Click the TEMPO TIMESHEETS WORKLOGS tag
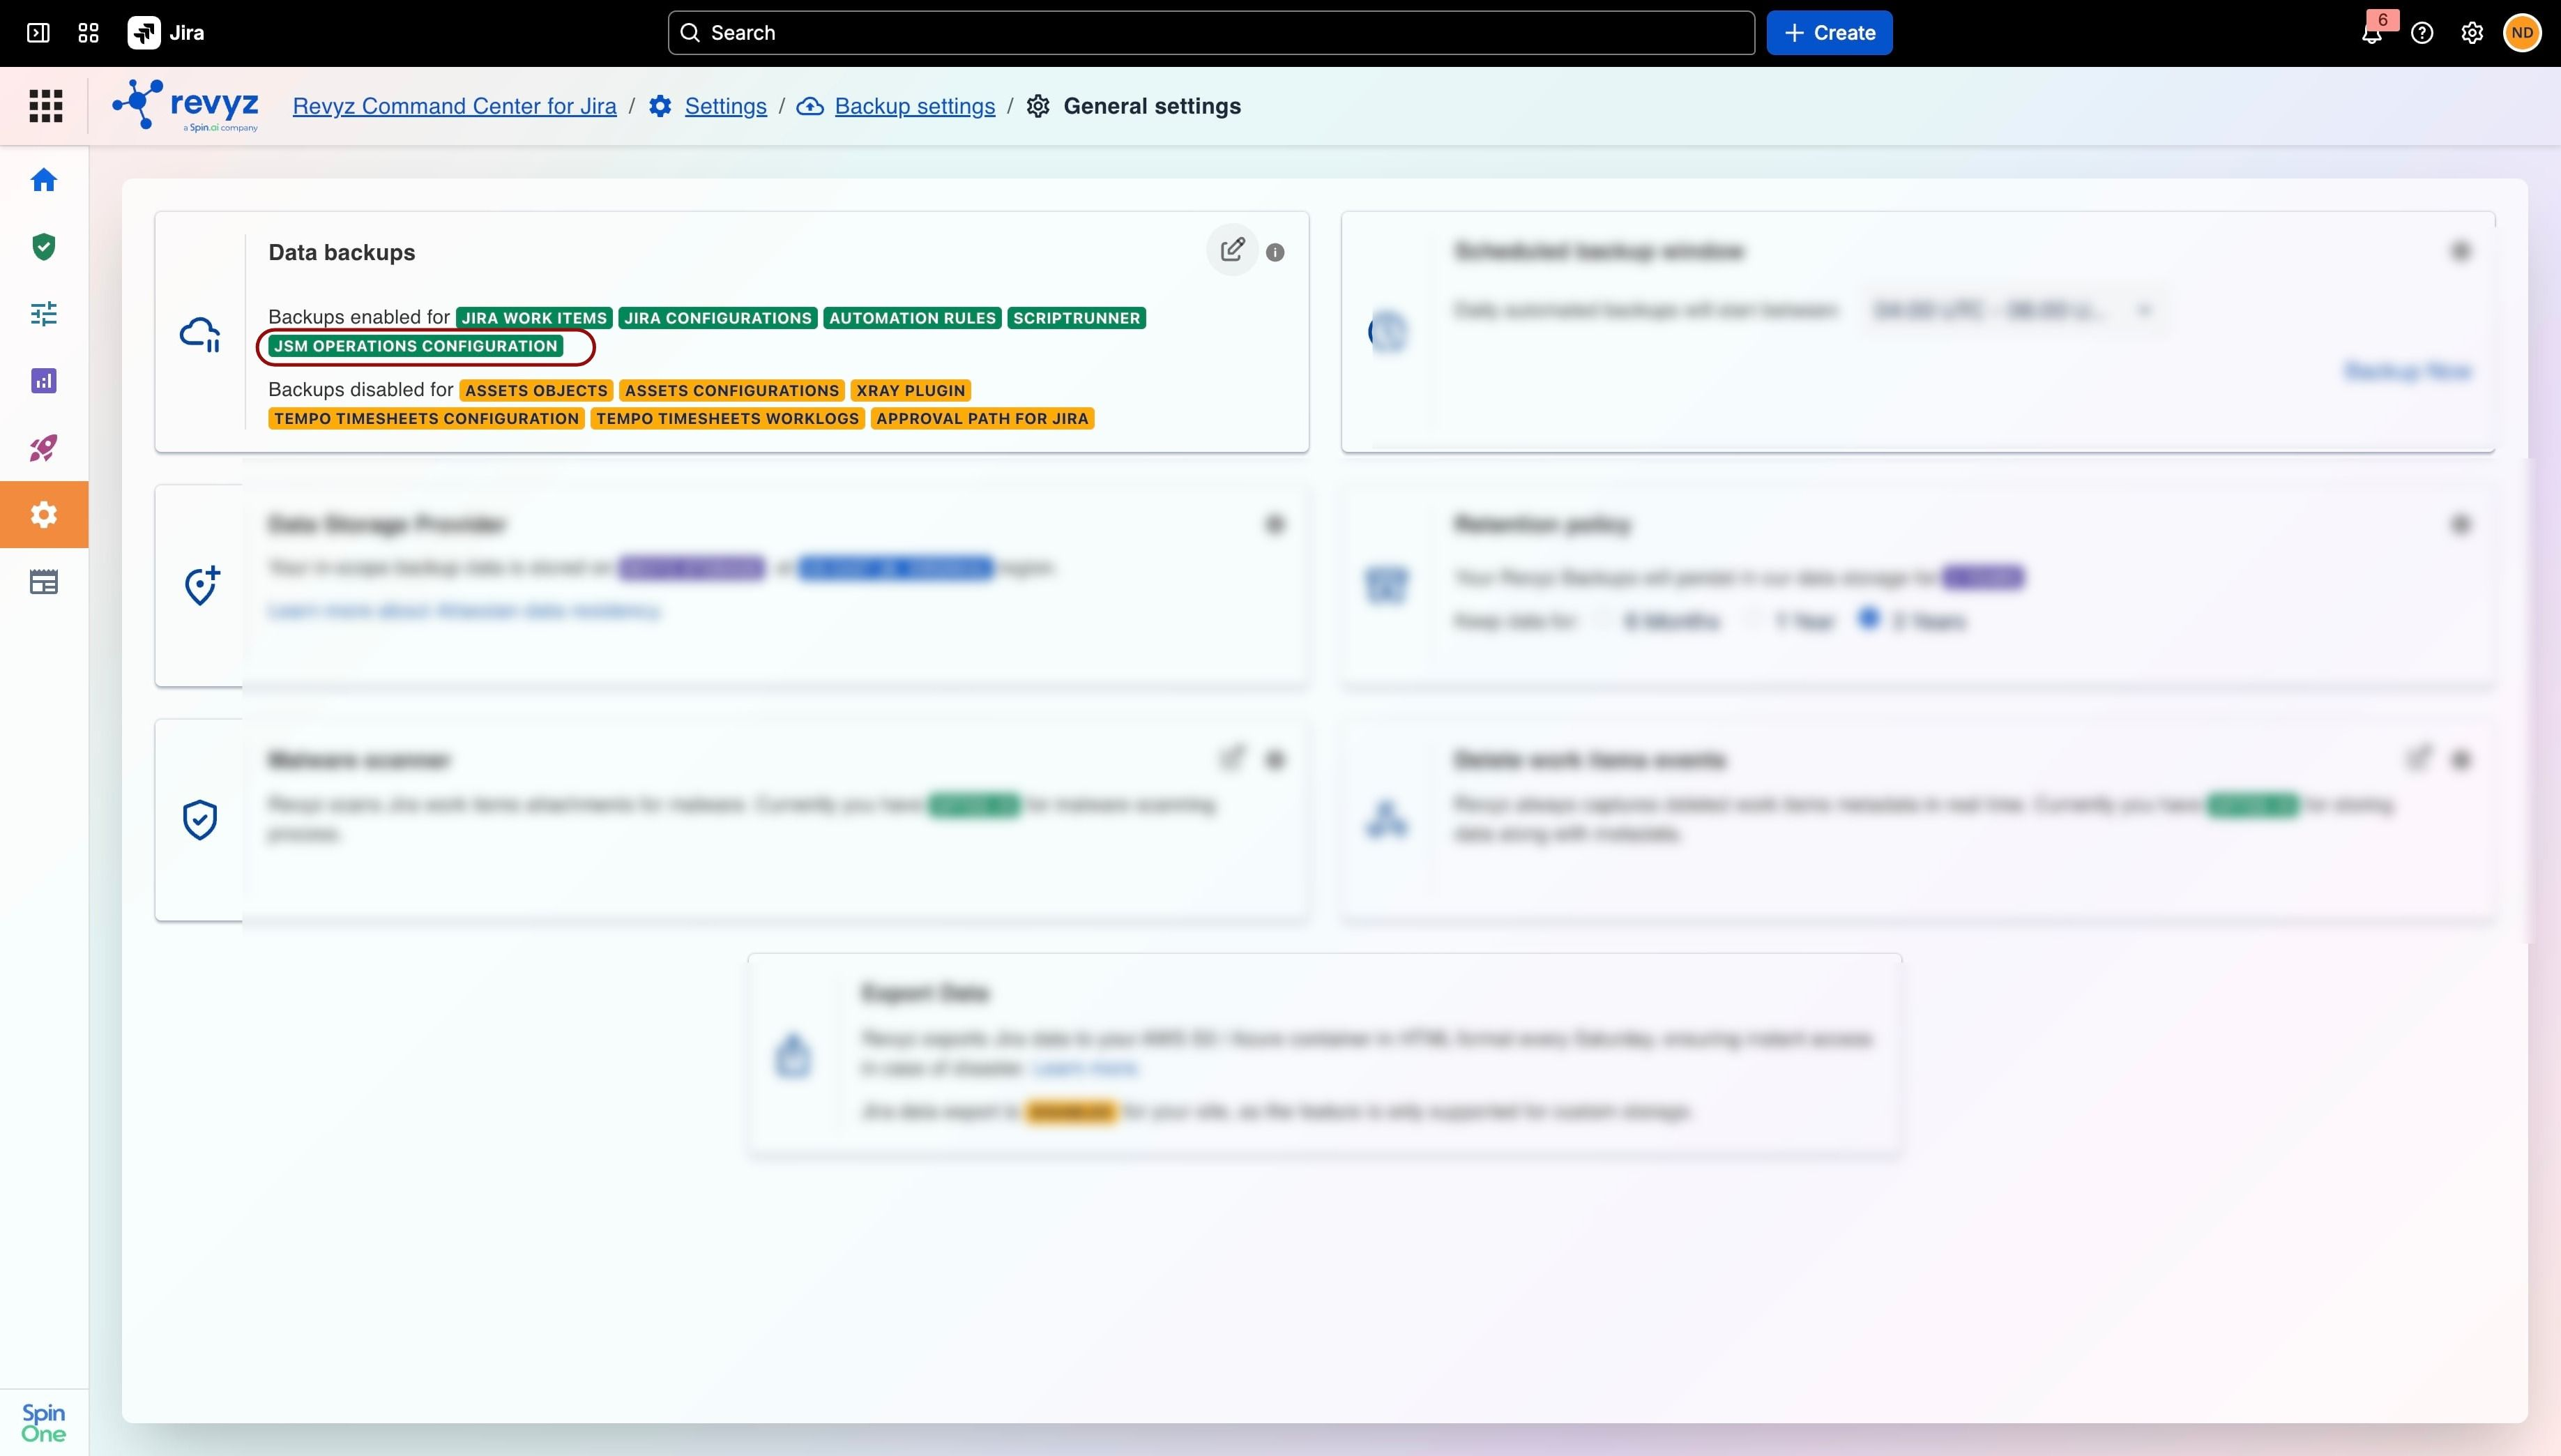 728,418
